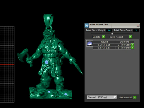Click the "Round" column header
Viewport: 144px width, 108px height.
(104, 42)
